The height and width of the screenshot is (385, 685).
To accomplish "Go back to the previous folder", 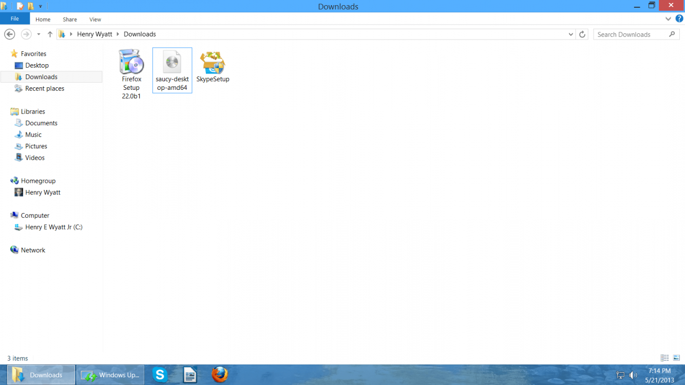I will [9, 34].
